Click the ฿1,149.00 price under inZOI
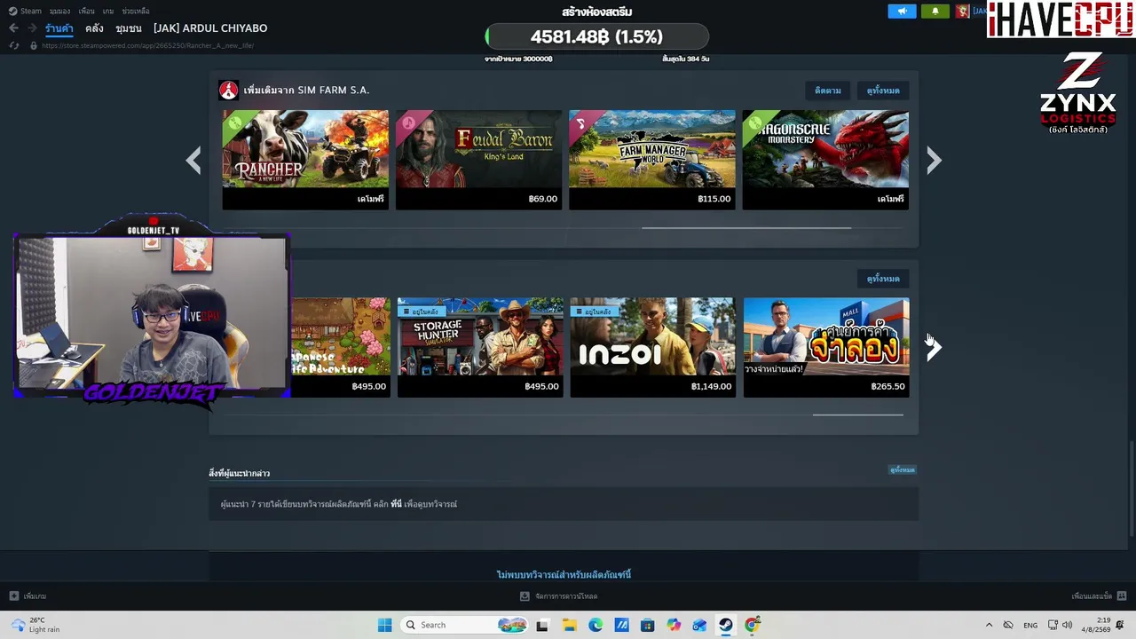Screen dimensions: 1136x639 (712, 387)
